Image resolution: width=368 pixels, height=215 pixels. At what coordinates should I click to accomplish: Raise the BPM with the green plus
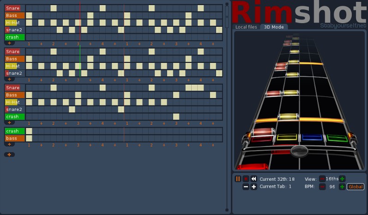coord(342,187)
